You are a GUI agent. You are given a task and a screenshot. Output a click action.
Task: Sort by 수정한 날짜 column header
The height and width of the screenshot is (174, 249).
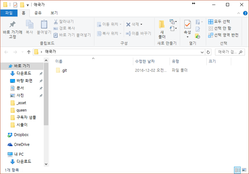click(145, 61)
